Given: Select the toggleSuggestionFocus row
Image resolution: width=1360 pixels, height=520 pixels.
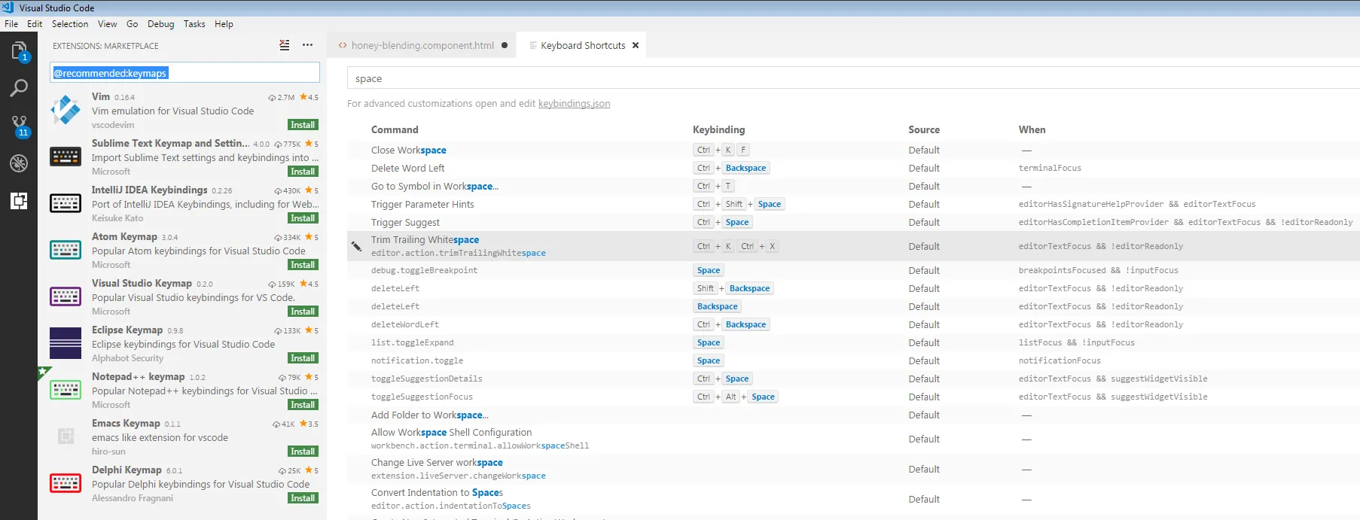Looking at the screenshot, I should point(853,397).
